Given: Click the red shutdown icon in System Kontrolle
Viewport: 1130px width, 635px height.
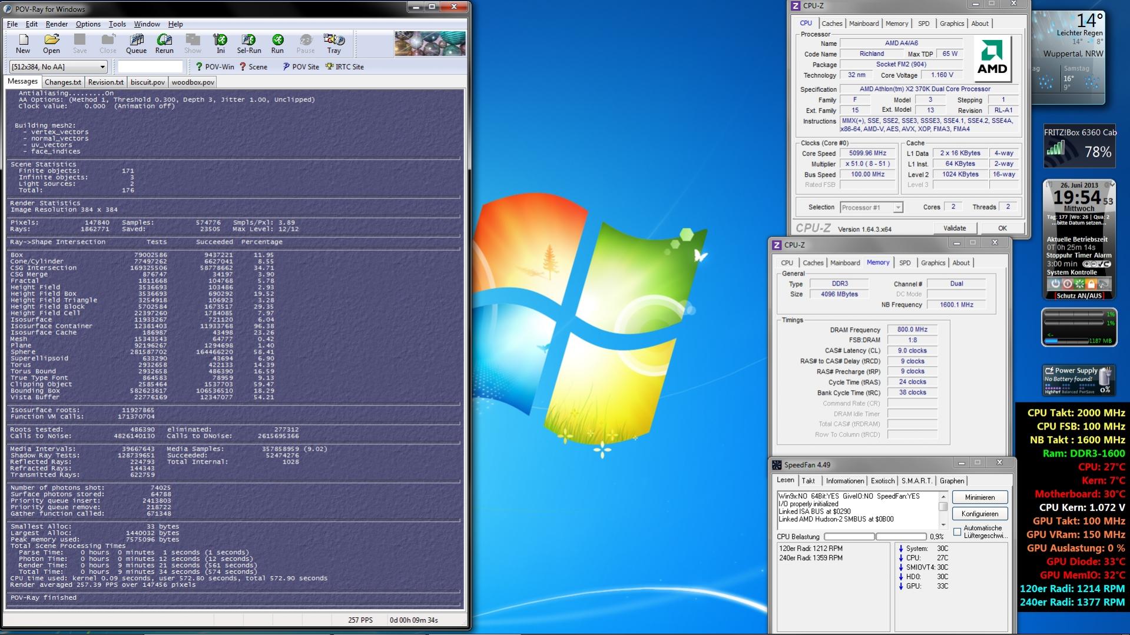Looking at the screenshot, I should (1067, 284).
